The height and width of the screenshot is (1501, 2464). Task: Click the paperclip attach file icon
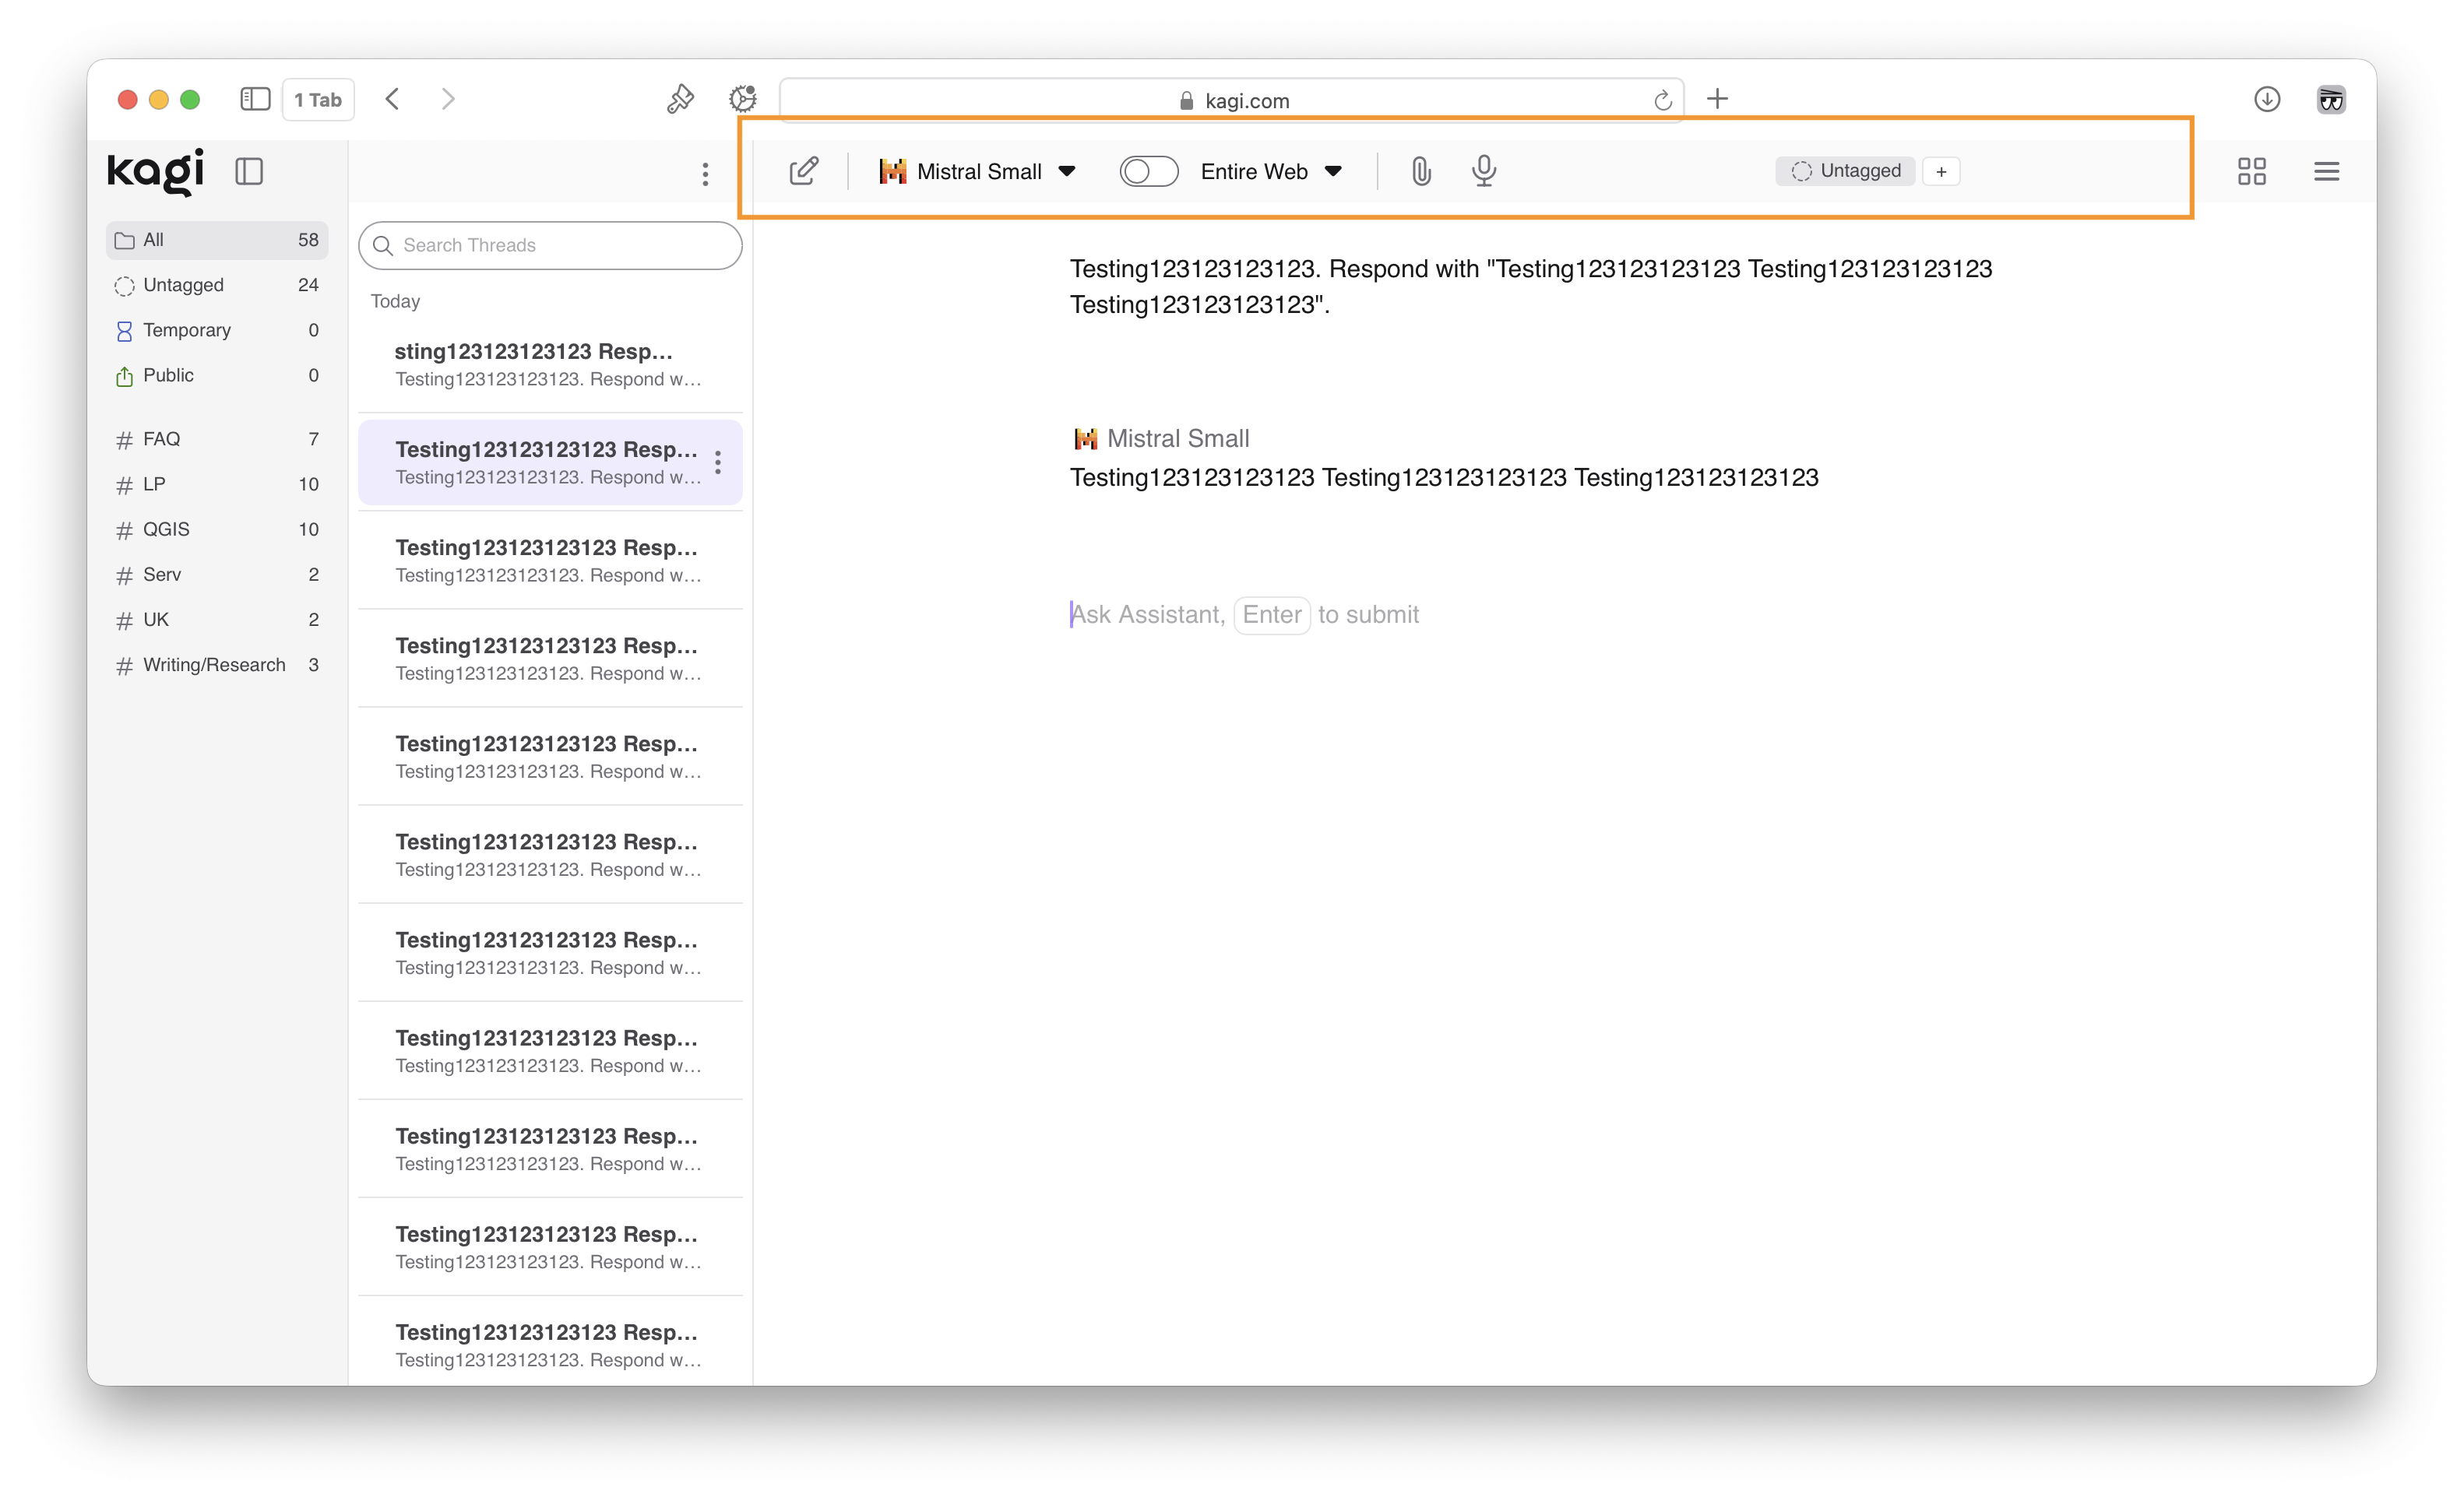coord(1420,171)
